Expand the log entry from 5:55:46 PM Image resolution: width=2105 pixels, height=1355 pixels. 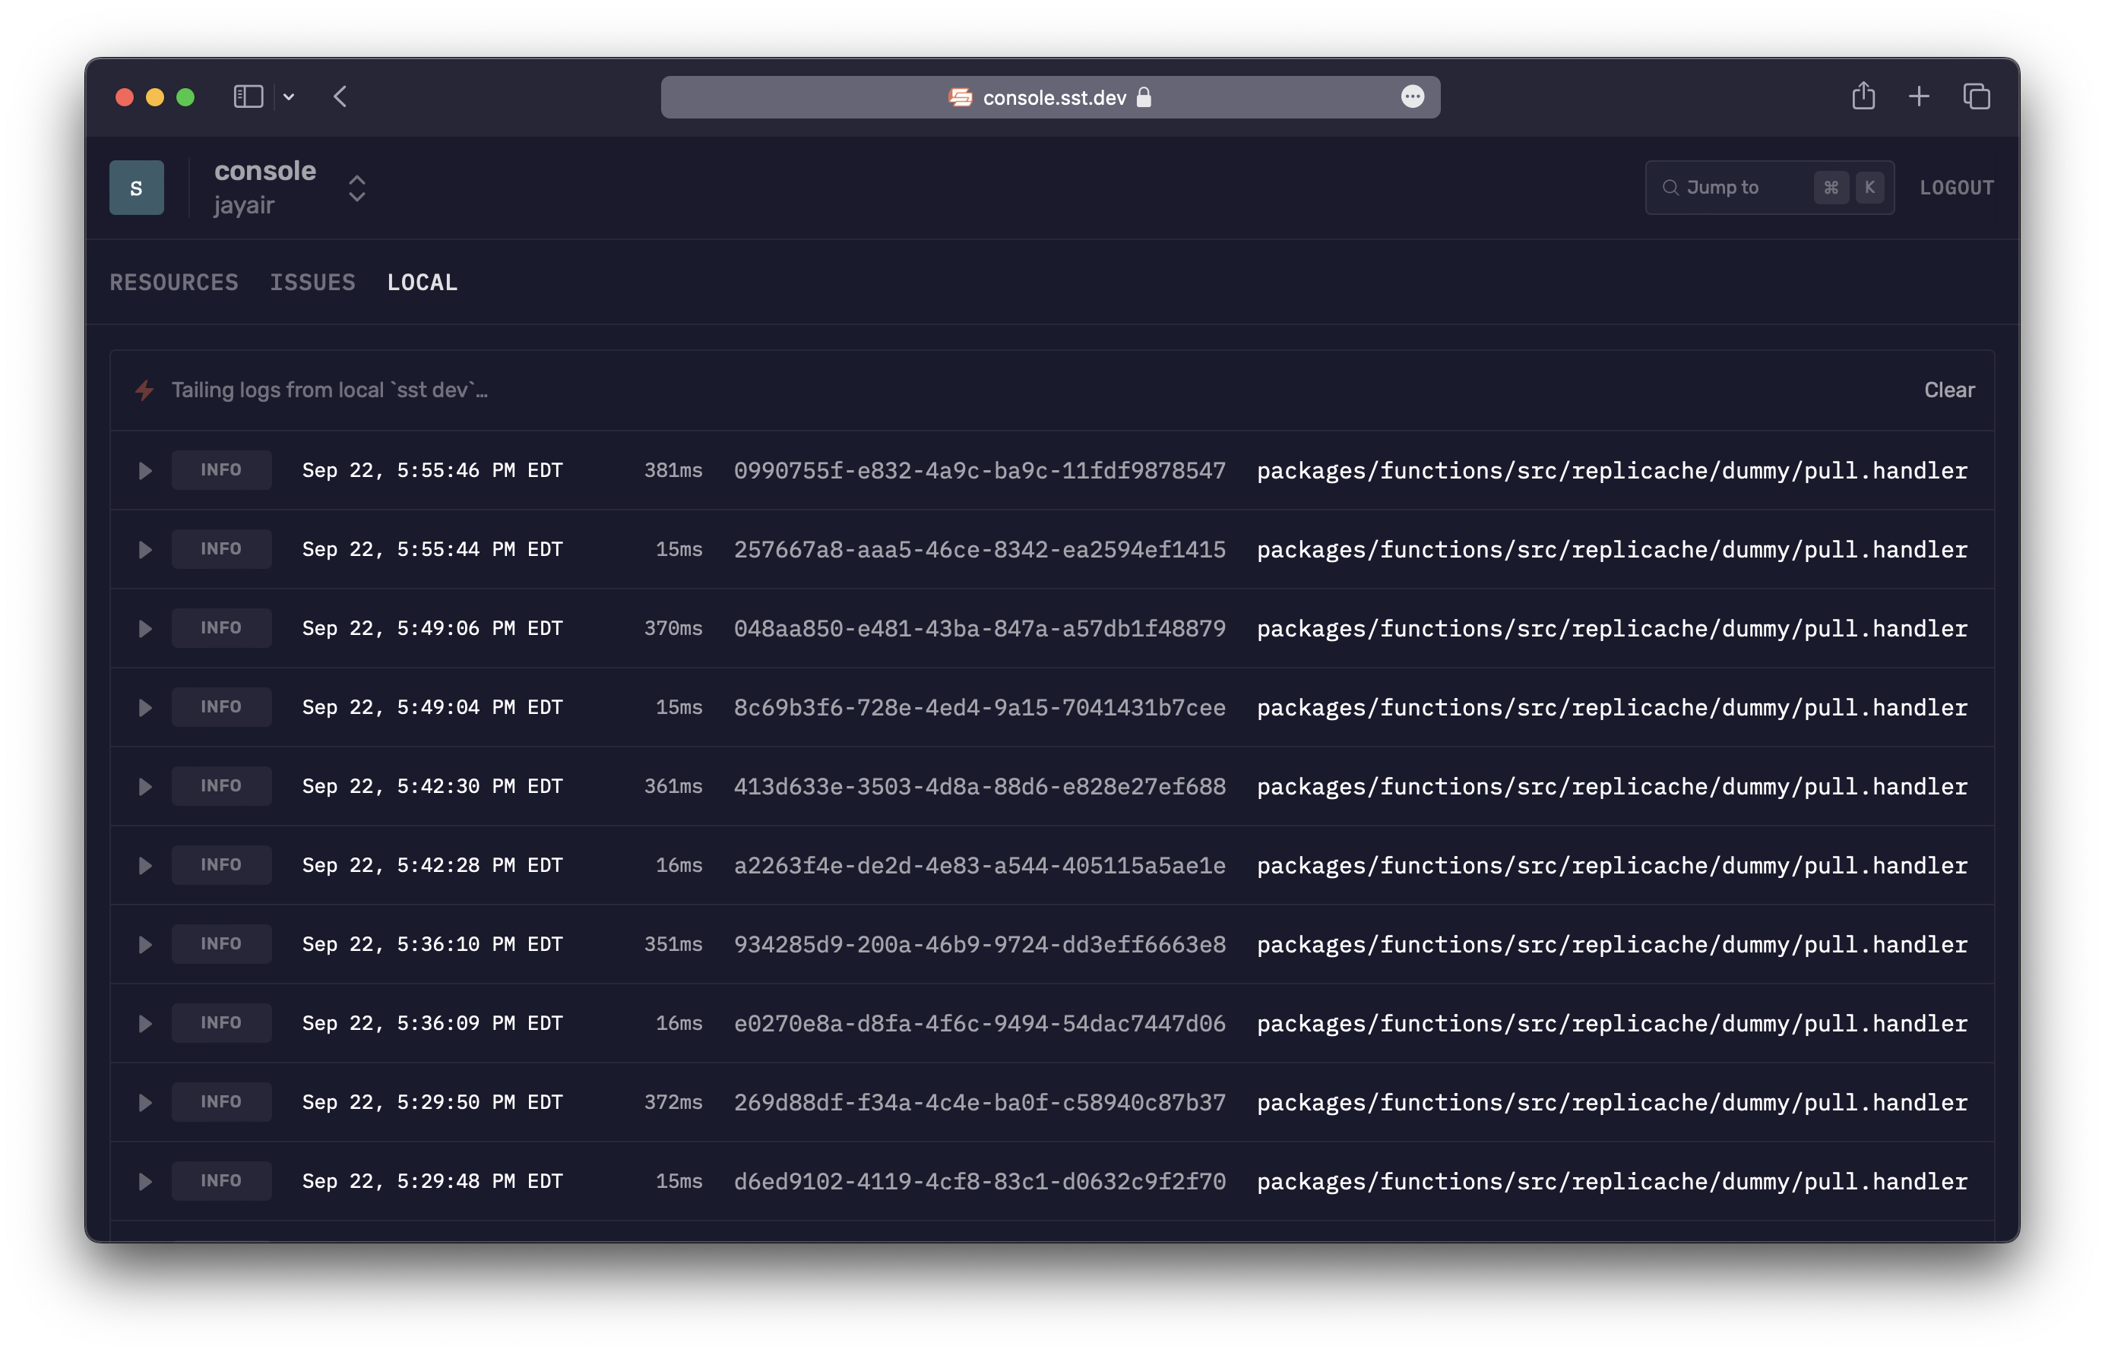tap(145, 470)
